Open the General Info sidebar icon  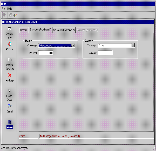coord(10,29)
